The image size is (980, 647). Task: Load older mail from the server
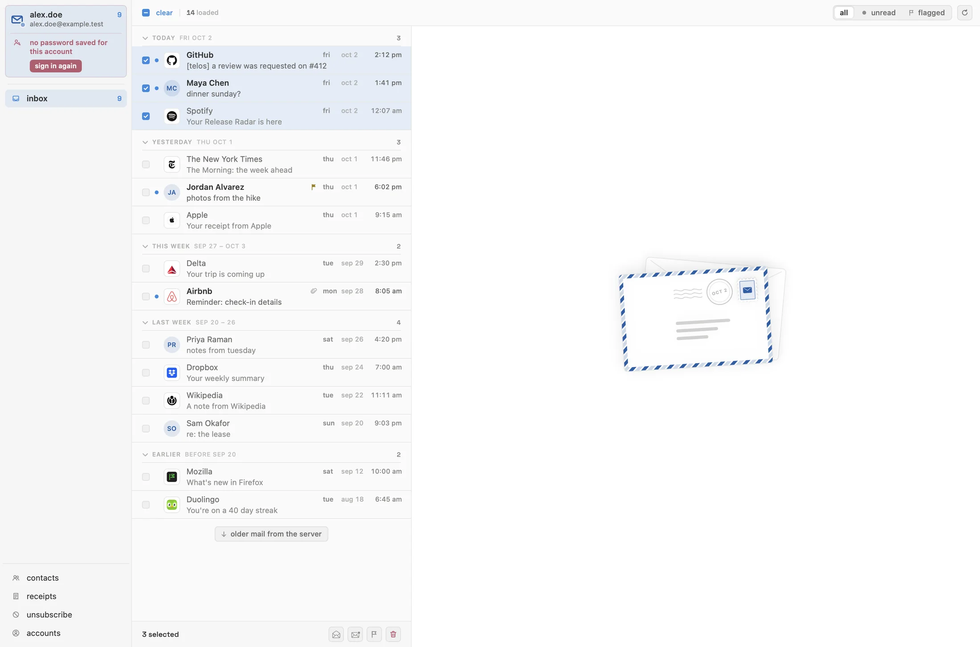pos(271,534)
